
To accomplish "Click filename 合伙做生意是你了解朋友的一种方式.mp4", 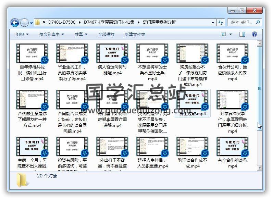I will click(32, 119).
